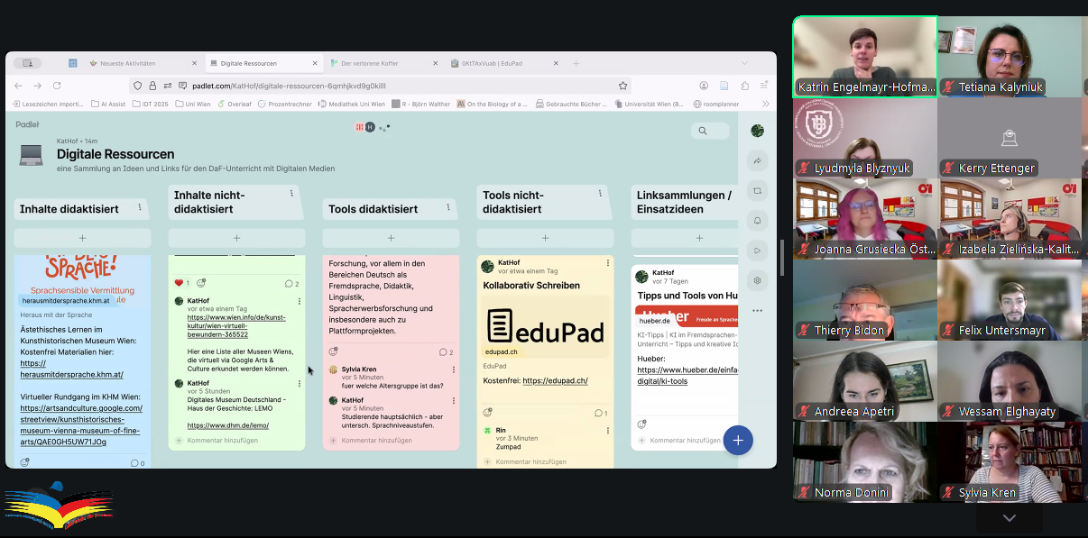Open options menu for Tools didaktisiert column
Image resolution: width=1088 pixels, height=538 pixels.
(x=448, y=208)
